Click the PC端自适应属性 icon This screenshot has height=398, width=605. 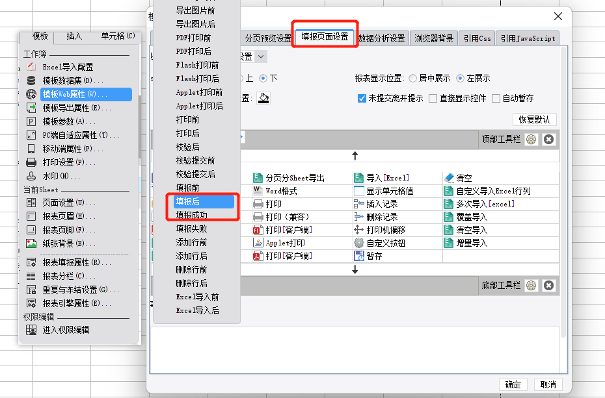(x=31, y=135)
